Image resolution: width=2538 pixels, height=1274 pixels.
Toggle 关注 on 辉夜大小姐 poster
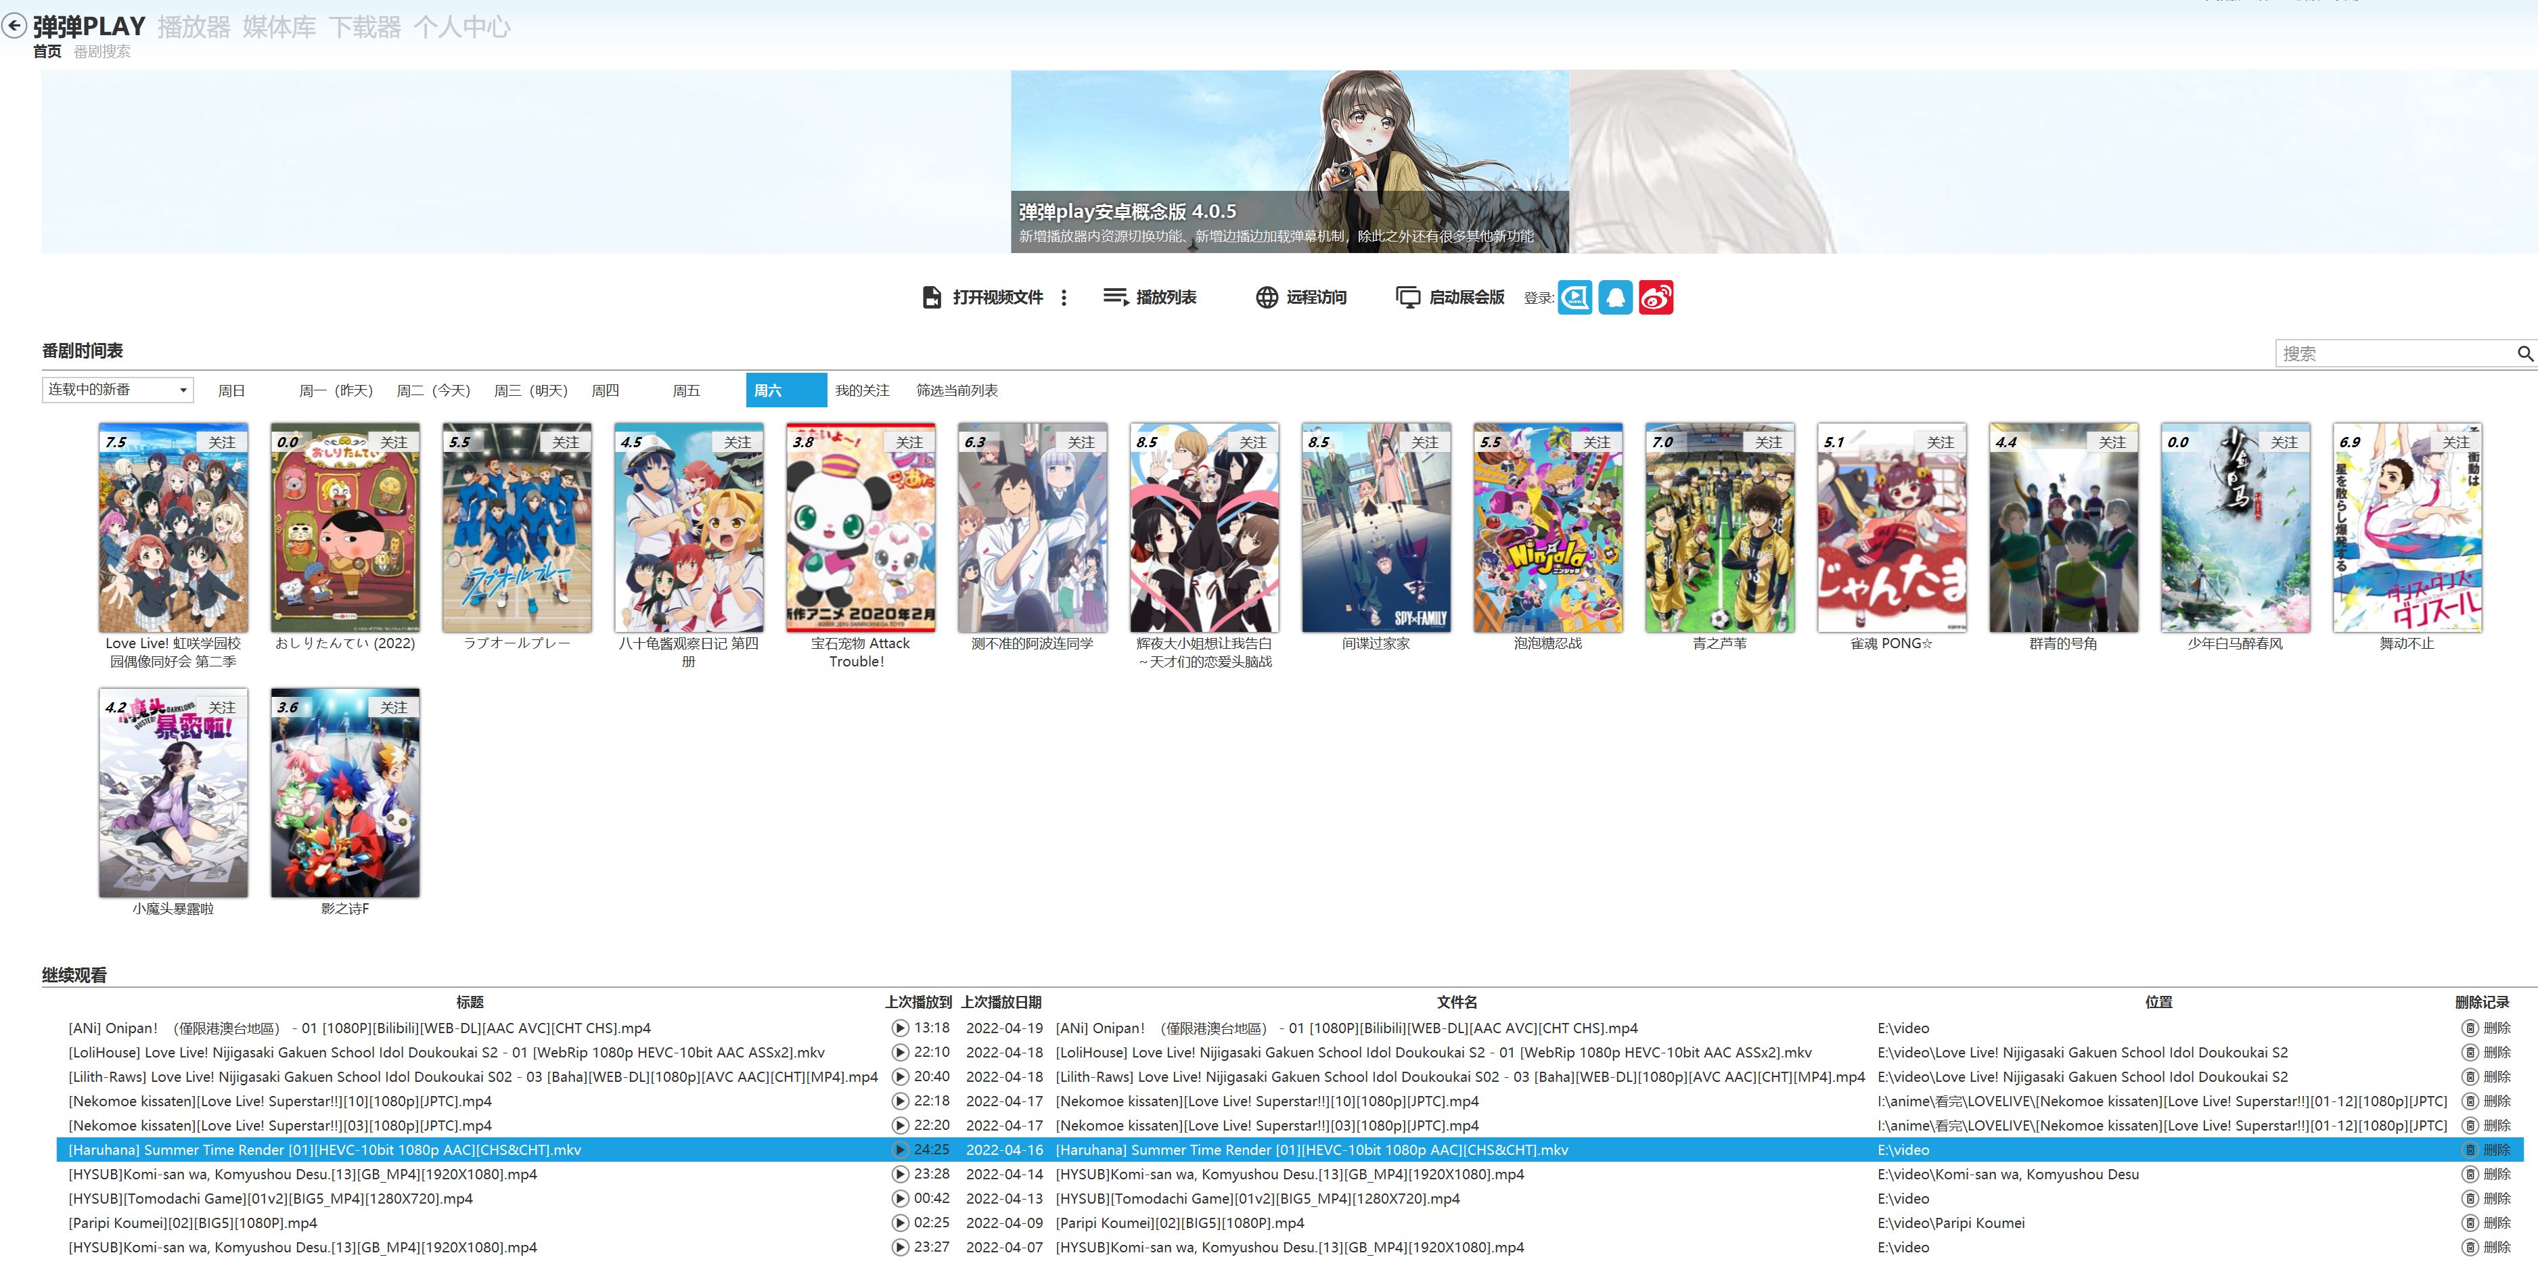(1253, 441)
